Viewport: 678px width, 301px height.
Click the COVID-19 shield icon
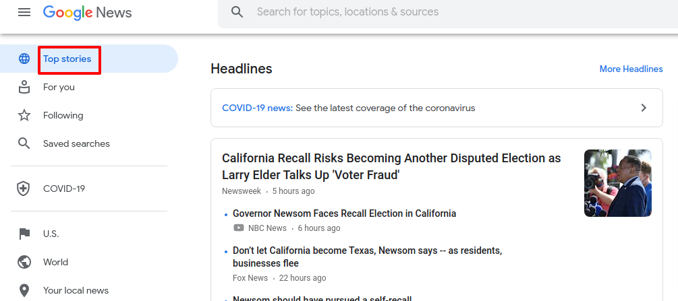24,189
